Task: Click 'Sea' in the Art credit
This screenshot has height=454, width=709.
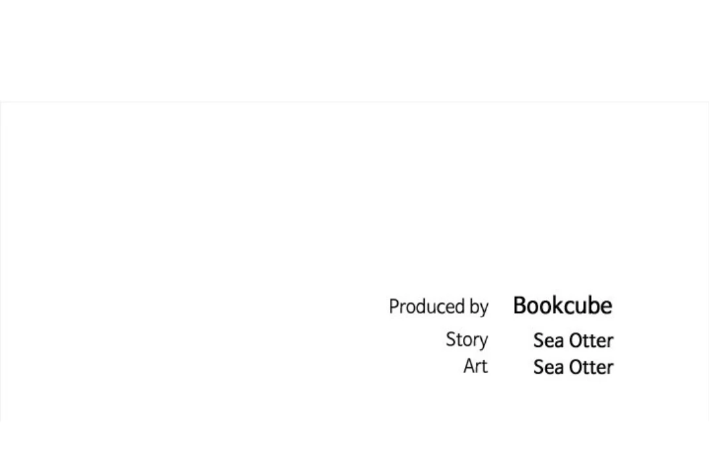Action: (x=548, y=367)
